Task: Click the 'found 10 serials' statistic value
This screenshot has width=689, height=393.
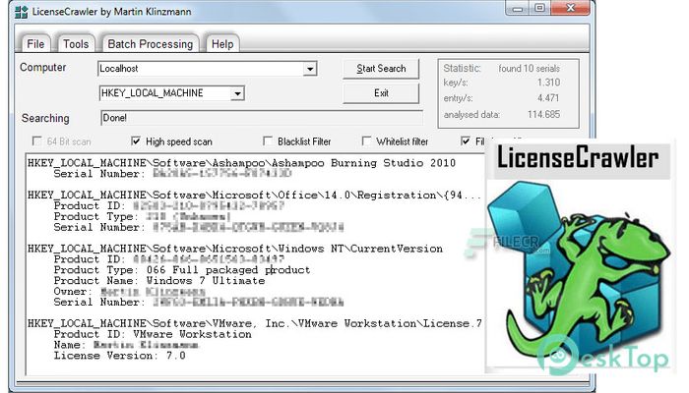Action: [530, 69]
